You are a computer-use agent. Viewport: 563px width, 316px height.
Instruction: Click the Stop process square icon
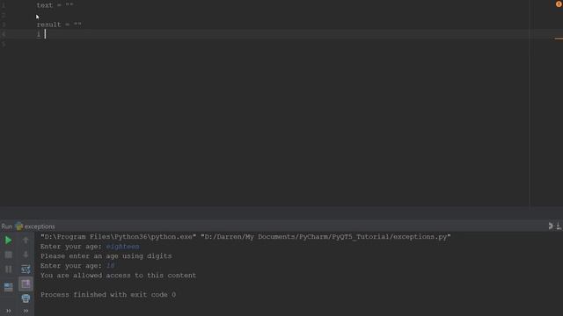coord(8,255)
